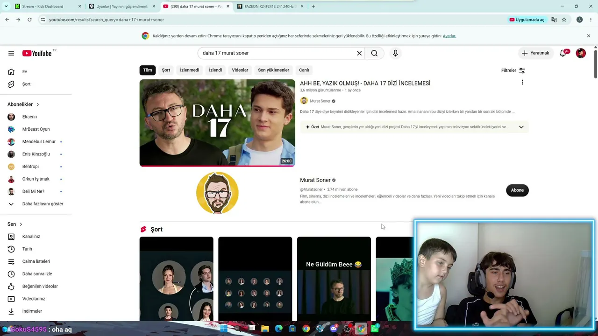
Task: Open WhatsApp from the taskbar
Action: 375,329
